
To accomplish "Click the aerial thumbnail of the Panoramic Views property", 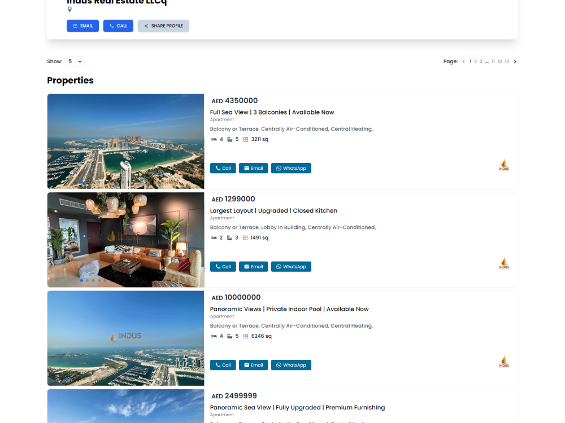I will [x=125, y=338].
